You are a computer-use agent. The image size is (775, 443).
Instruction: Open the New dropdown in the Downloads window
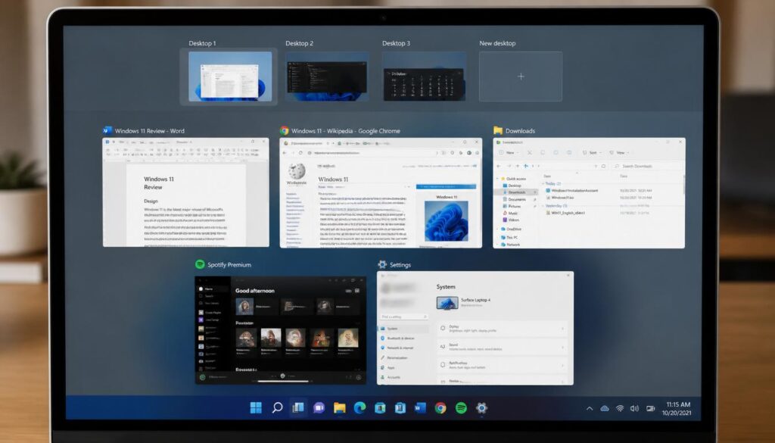(x=509, y=153)
